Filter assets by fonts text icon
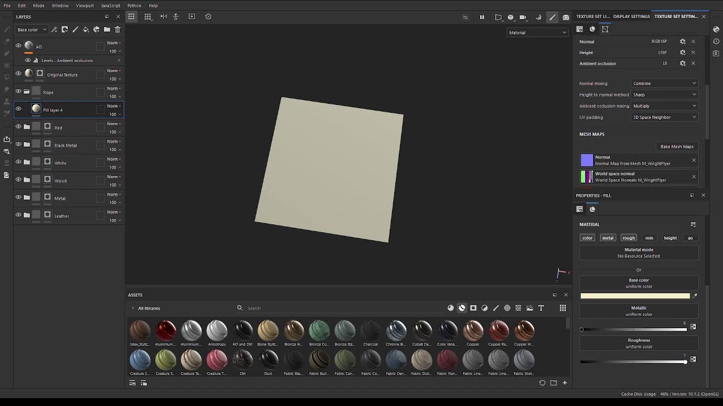 point(541,308)
